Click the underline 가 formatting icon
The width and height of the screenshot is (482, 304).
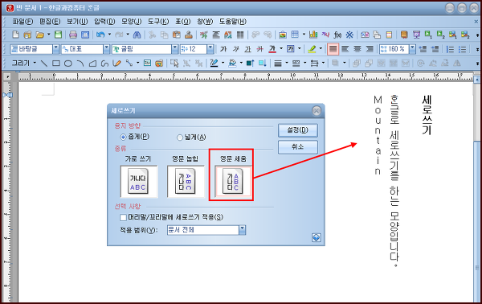click(247, 49)
